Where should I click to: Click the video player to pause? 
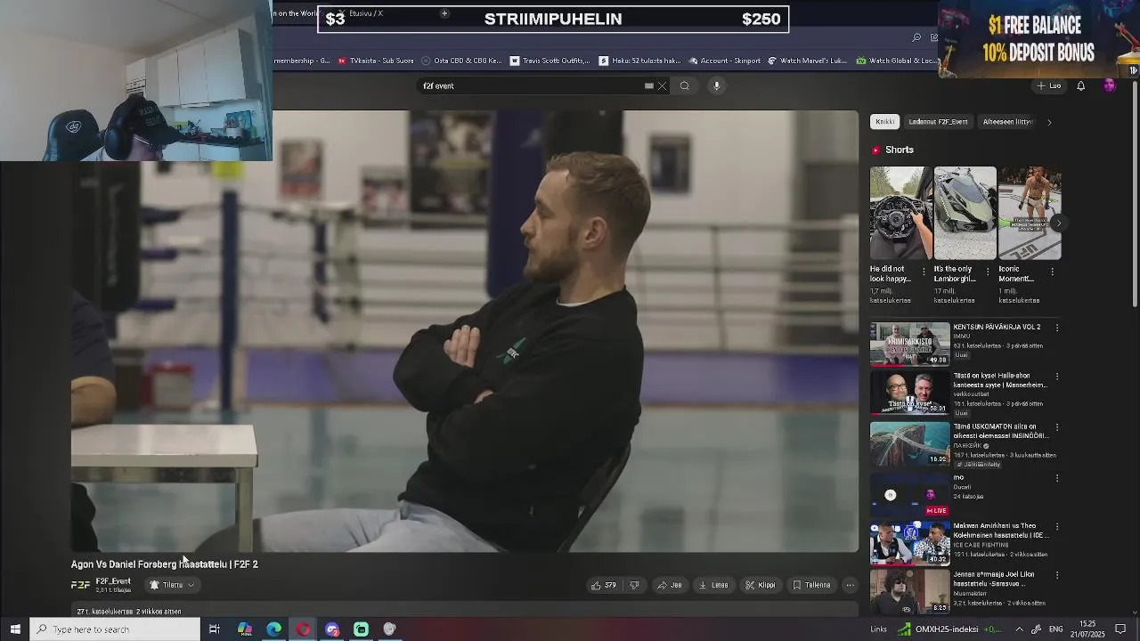click(x=465, y=331)
